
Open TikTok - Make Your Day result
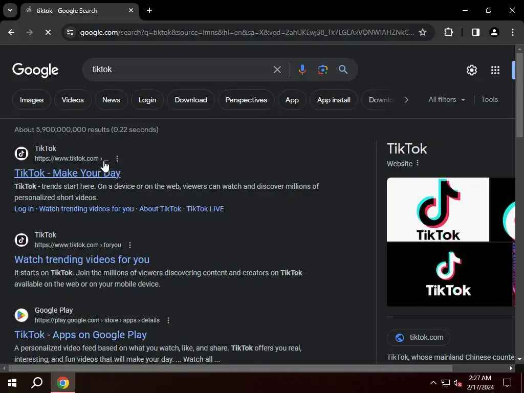(x=67, y=173)
